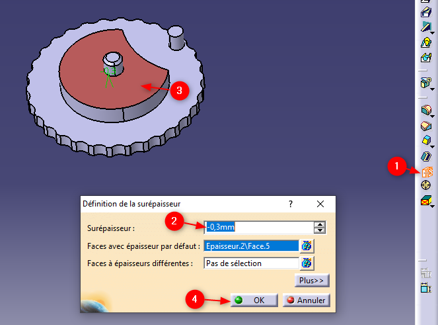This screenshot has height=325, width=438.
Task: Cancel the dialog with Annuler
Action: click(x=307, y=300)
